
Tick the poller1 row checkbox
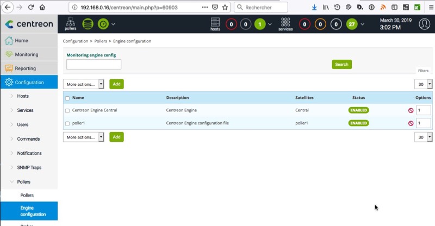click(x=67, y=123)
